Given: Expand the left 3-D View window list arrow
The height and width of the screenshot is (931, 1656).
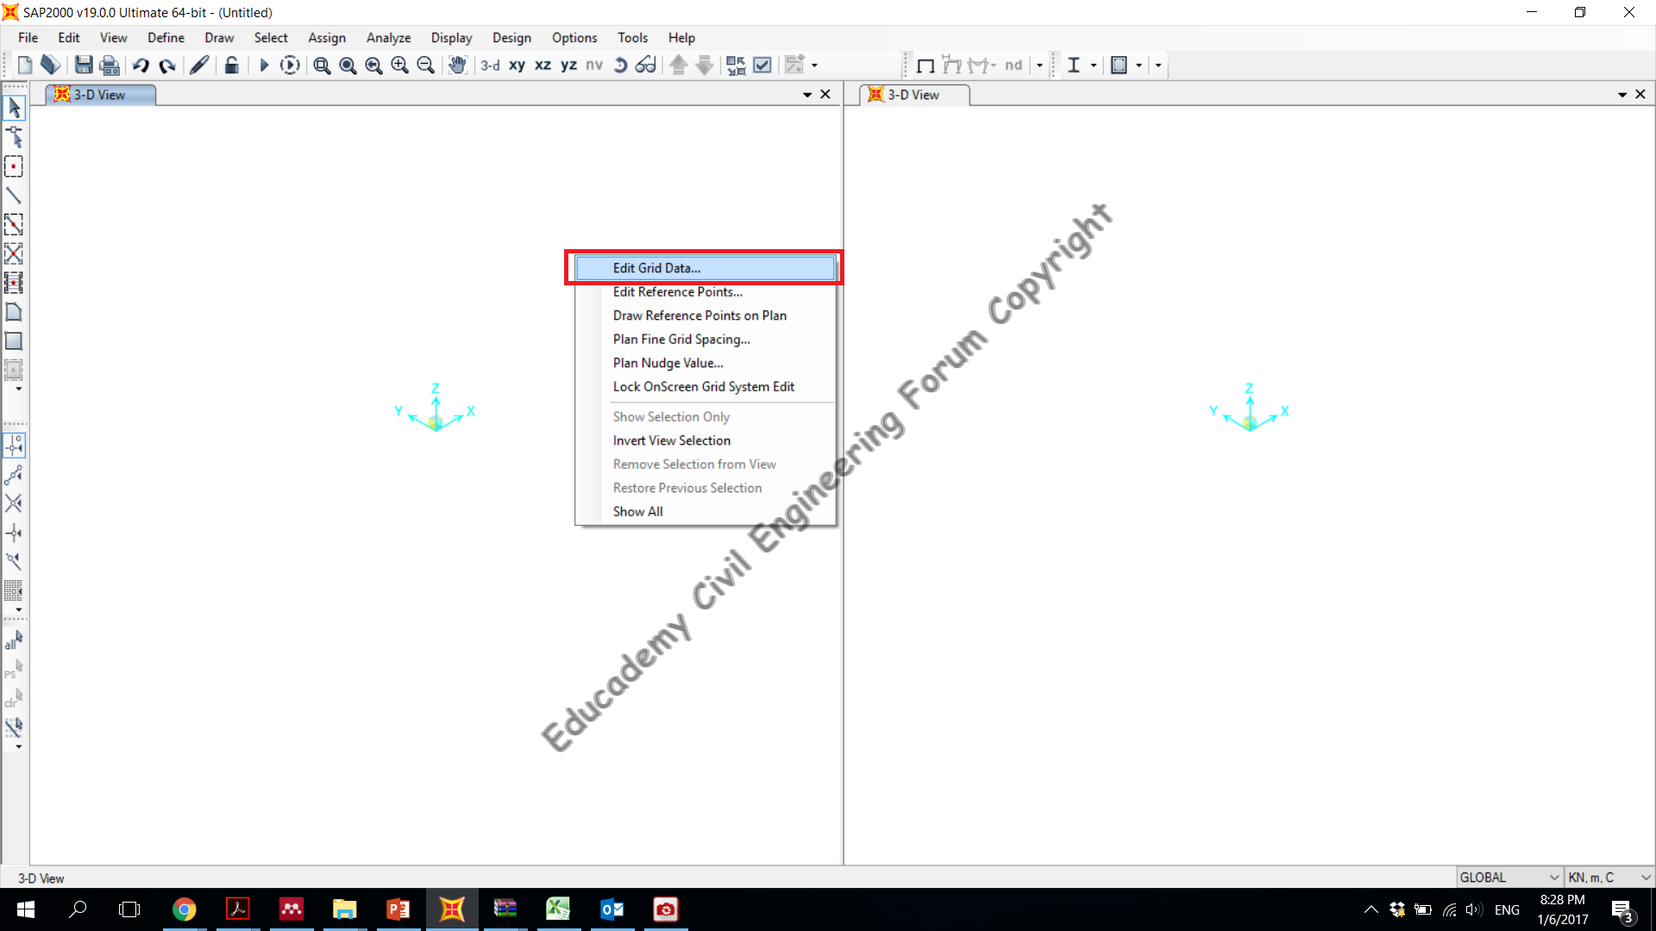Looking at the screenshot, I should click(x=807, y=95).
